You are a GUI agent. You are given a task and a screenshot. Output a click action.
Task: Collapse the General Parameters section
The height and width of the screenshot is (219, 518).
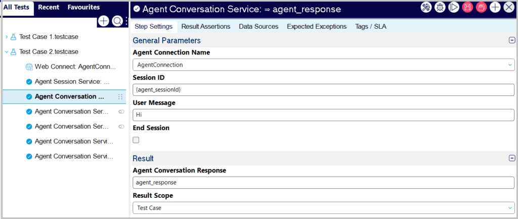[512, 40]
